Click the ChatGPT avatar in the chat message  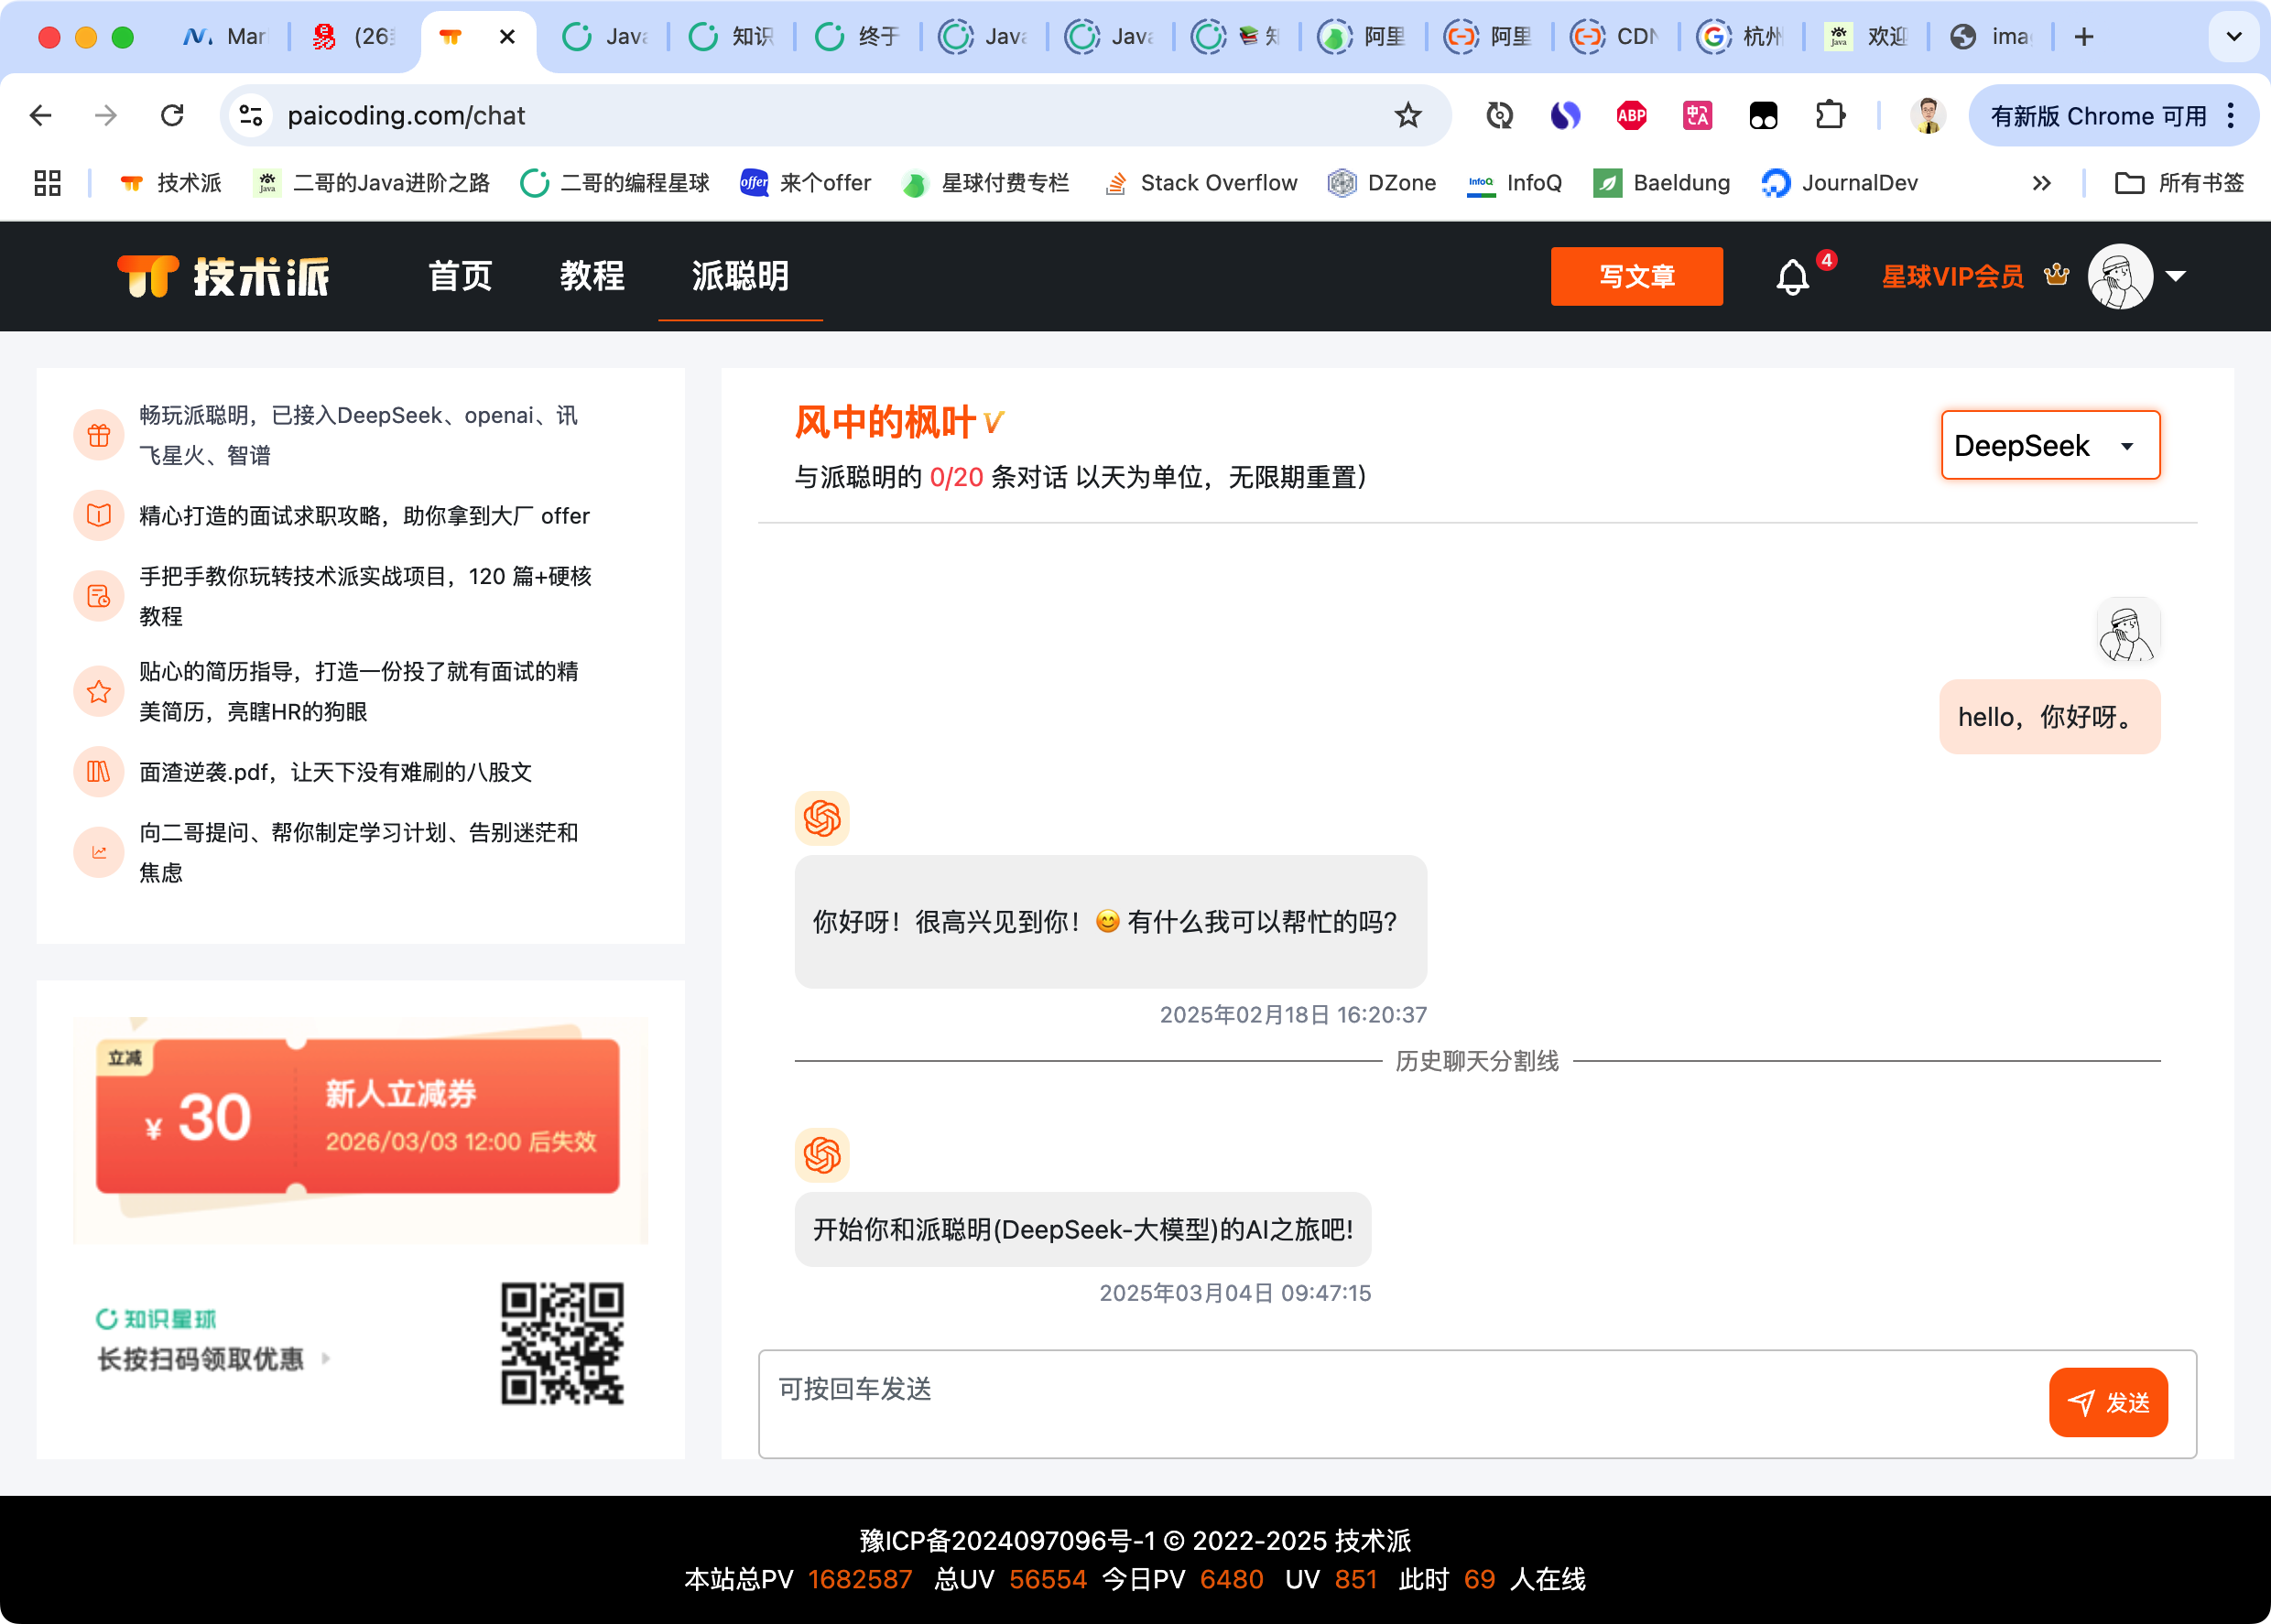822,818
